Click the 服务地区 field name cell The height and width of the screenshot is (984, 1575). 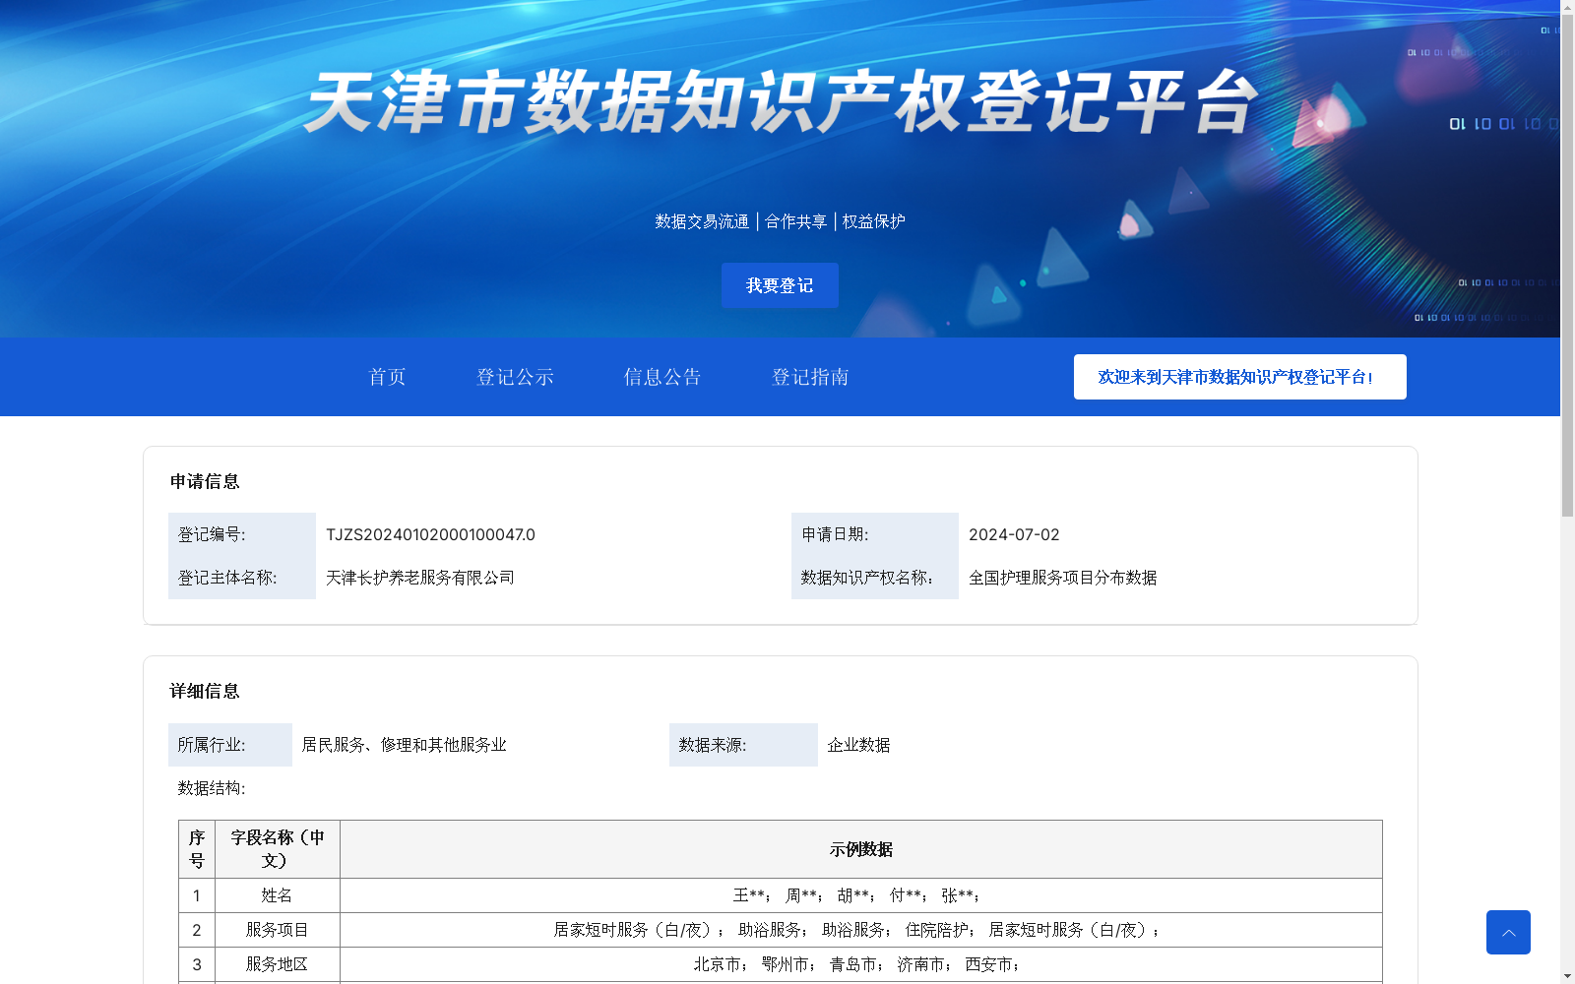278,964
